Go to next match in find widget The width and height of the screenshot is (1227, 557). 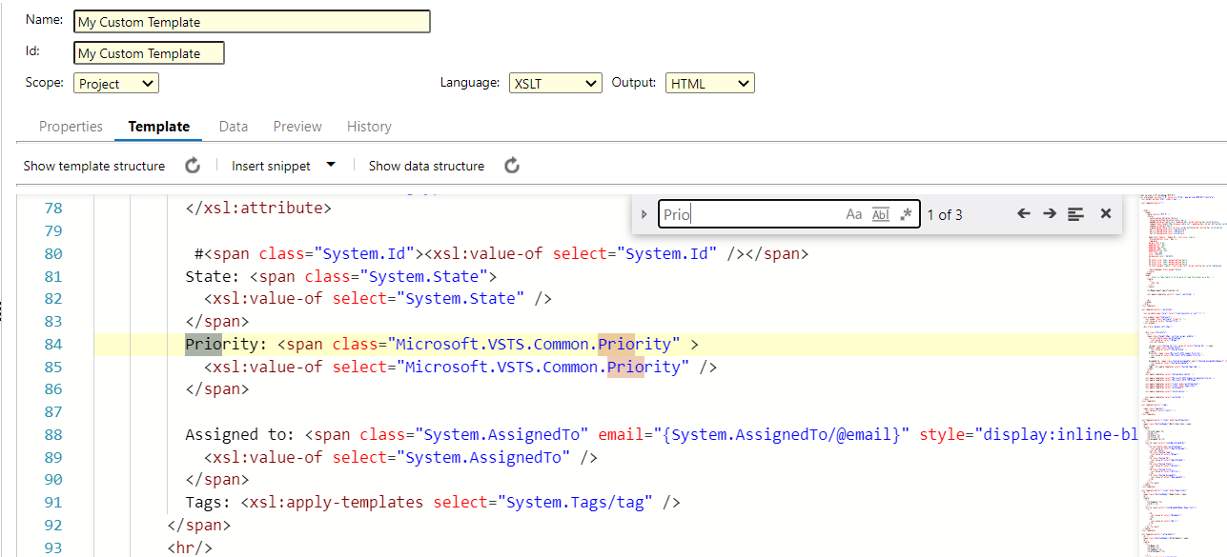pos(1050,214)
